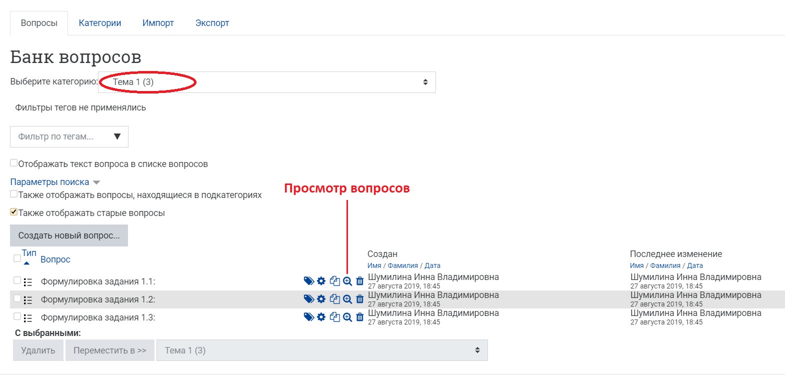Preview question 1.1 with magnifier icon
This screenshot has width=785, height=375.
[347, 281]
